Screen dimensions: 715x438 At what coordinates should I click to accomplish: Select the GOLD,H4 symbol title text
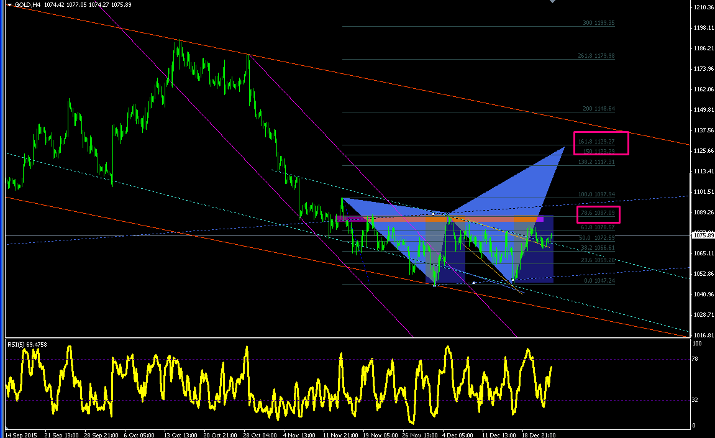tap(27, 4)
